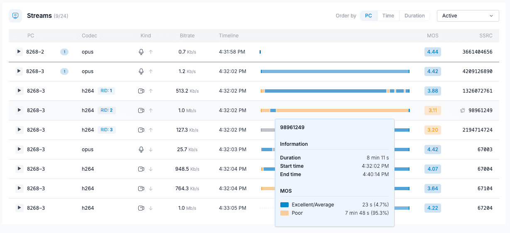Click upload arrow on the RID: 3 row
This screenshot has width=510, height=233.
click(x=151, y=130)
